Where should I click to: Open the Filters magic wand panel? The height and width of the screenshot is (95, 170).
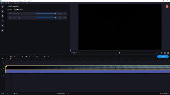(x=2, y=11)
